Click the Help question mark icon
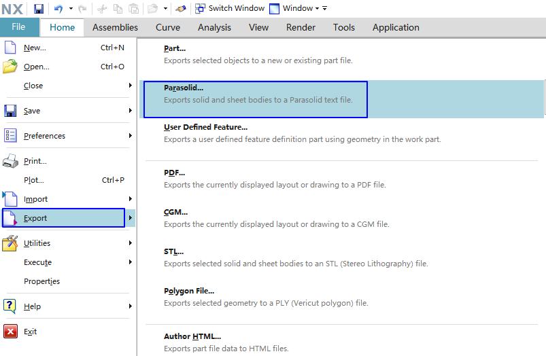Screen dimensions: 546x356 coord(10,306)
